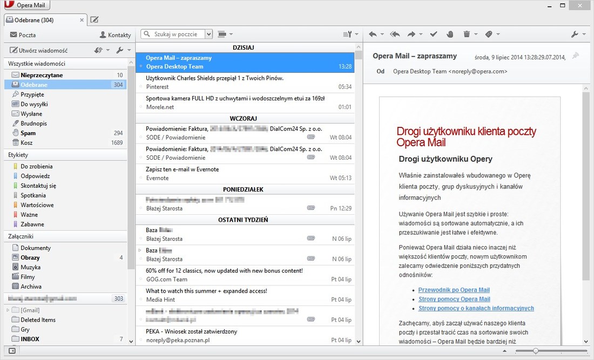The height and width of the screenshot is (360, 594).
Task: Open the Reply dropdown arrow
Action: click(382, 35)
